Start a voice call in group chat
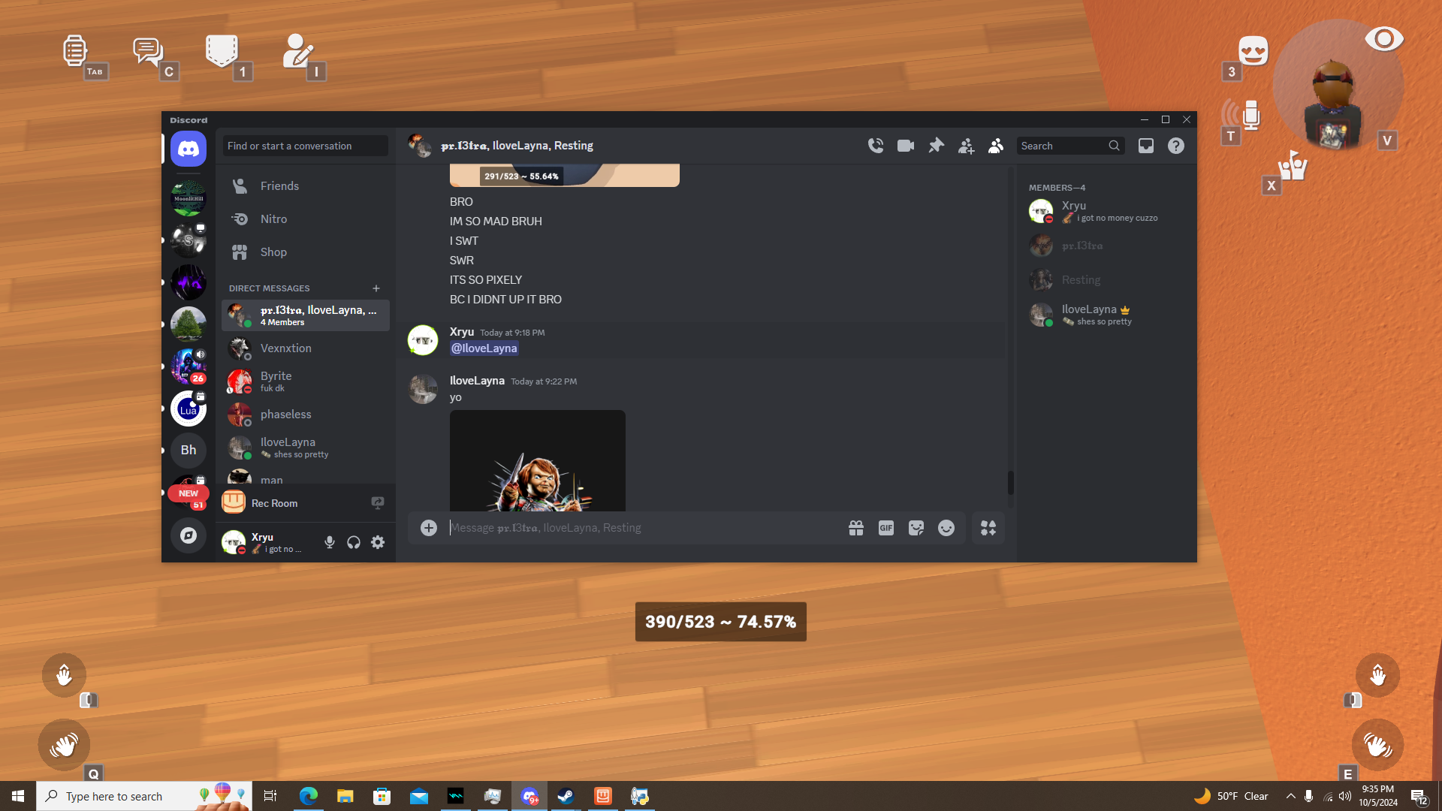1442x811 pixels. coord(876,146)
